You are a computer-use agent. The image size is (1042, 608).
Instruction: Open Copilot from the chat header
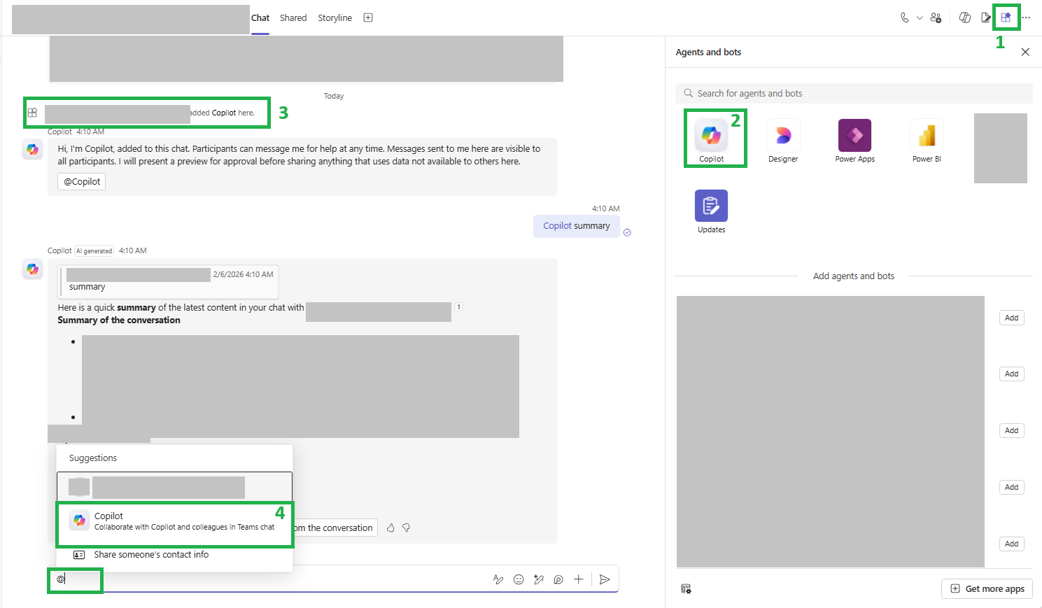965,17
